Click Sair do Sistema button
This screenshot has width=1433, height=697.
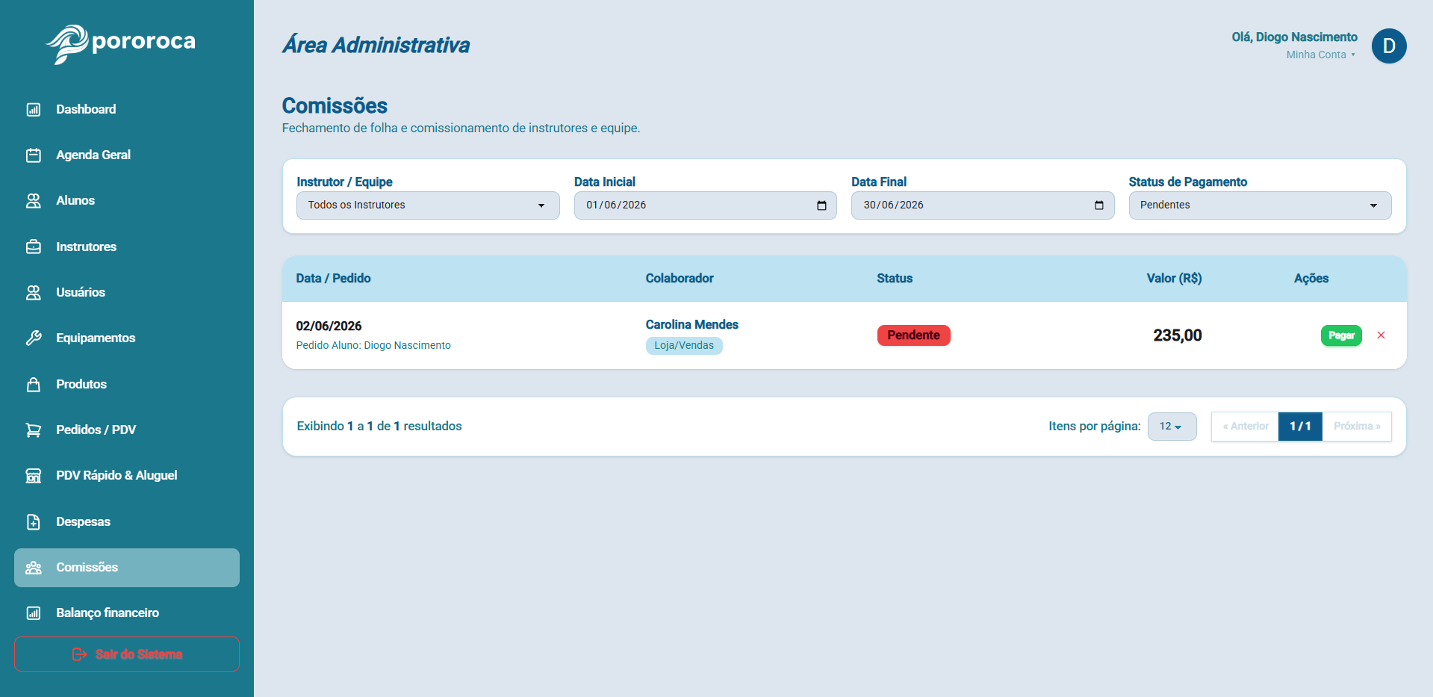point(127,654)
